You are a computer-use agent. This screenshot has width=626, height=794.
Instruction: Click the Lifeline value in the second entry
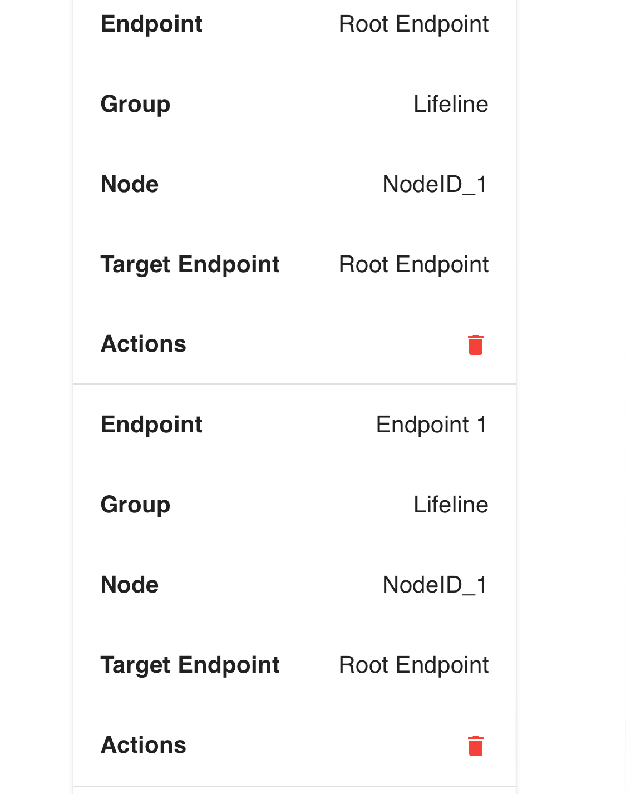(x=451, y=505)
